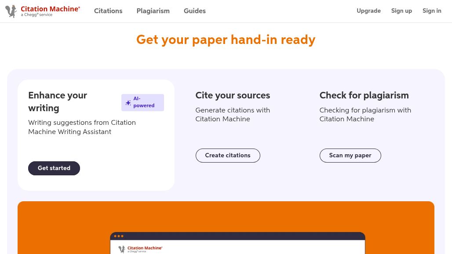This screenshot has width=452, height=254.
Task: Click the Writing Assistant description text
Action: coord(82,127)
